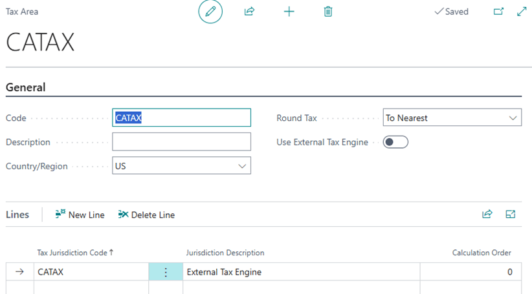Screen dimensions: 532x294
Task: Collapse the General section header
Action: (x=26, y=87)
